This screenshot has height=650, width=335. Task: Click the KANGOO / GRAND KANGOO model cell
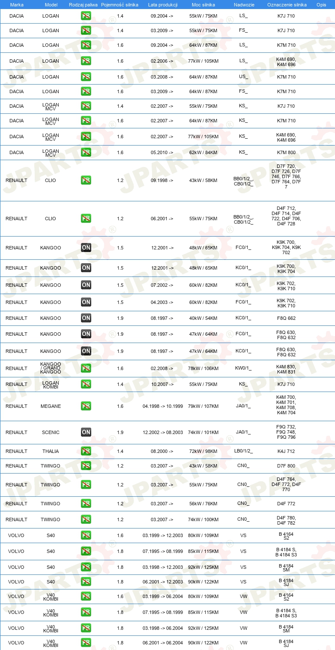[x=51, y=368]
